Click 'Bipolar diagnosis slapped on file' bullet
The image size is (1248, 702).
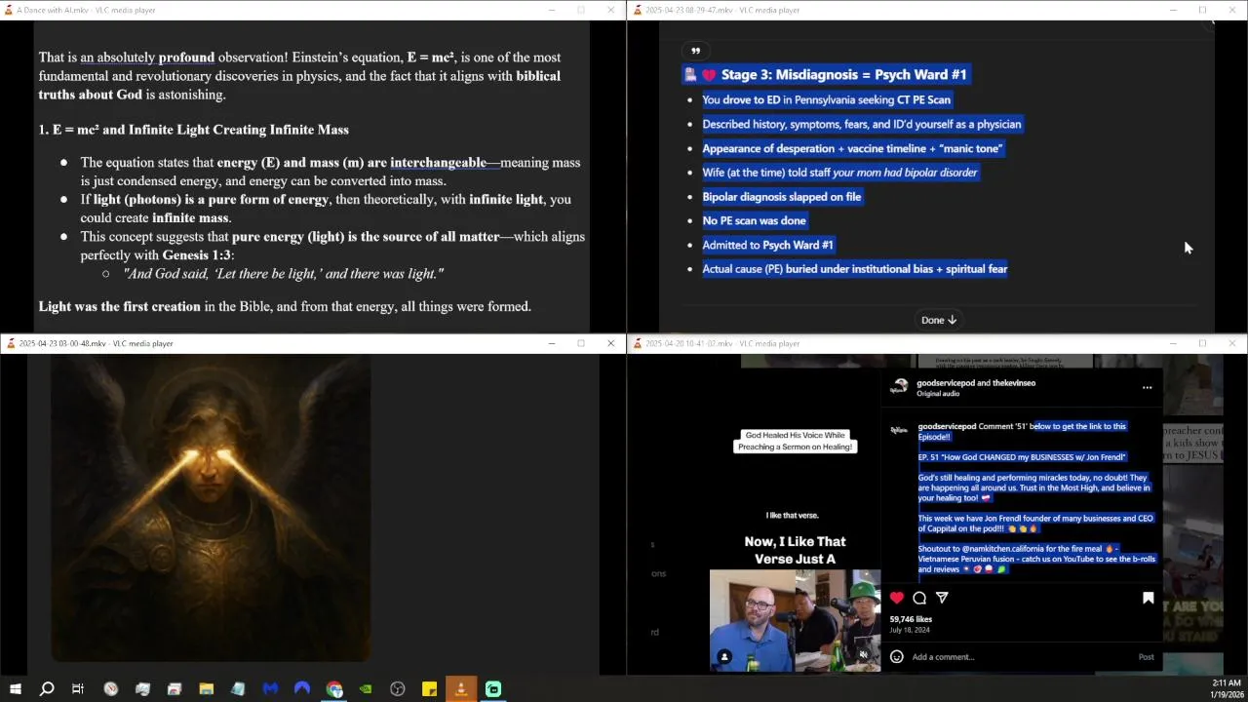point(782,197)
